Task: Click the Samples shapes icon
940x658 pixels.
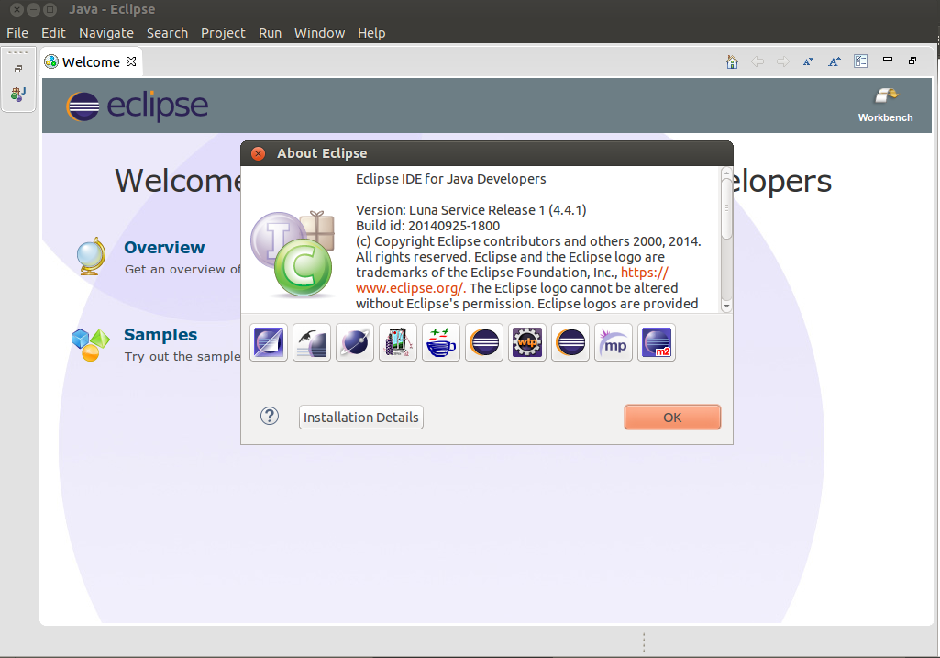Action: pyautogui.click(x=91, y=344)
